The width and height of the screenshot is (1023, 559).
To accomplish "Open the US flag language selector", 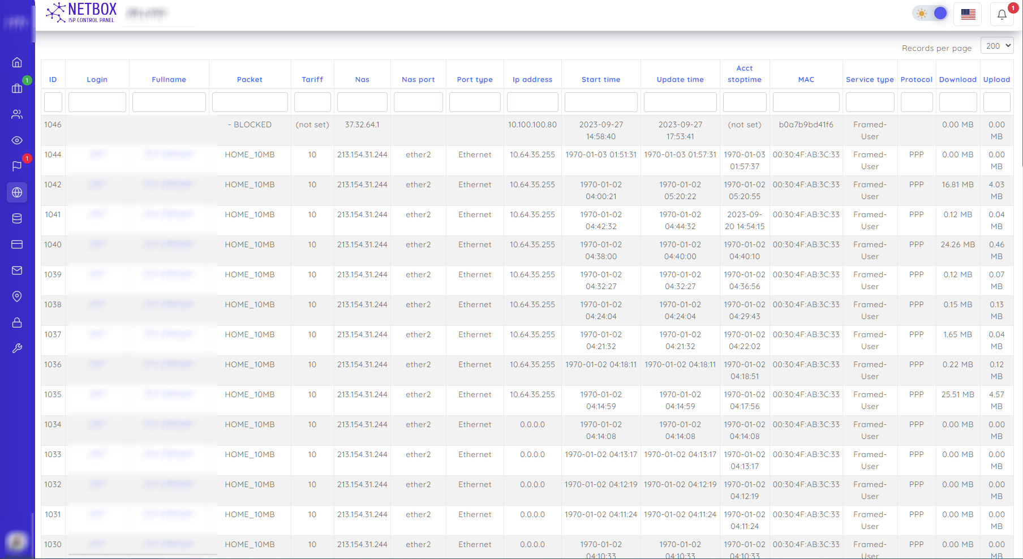I will point(968,14).
